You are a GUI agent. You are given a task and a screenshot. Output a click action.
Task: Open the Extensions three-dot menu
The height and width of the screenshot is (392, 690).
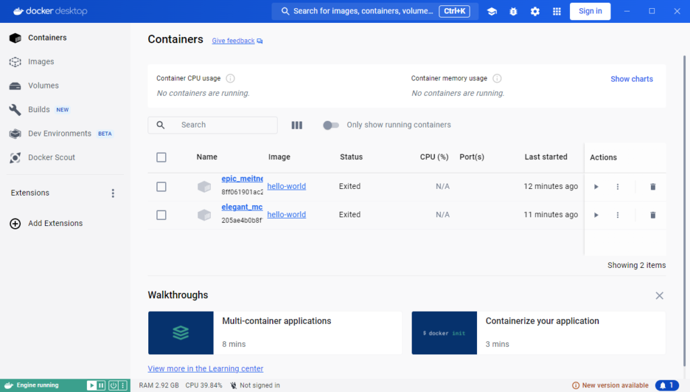click(x=113, y=193)
